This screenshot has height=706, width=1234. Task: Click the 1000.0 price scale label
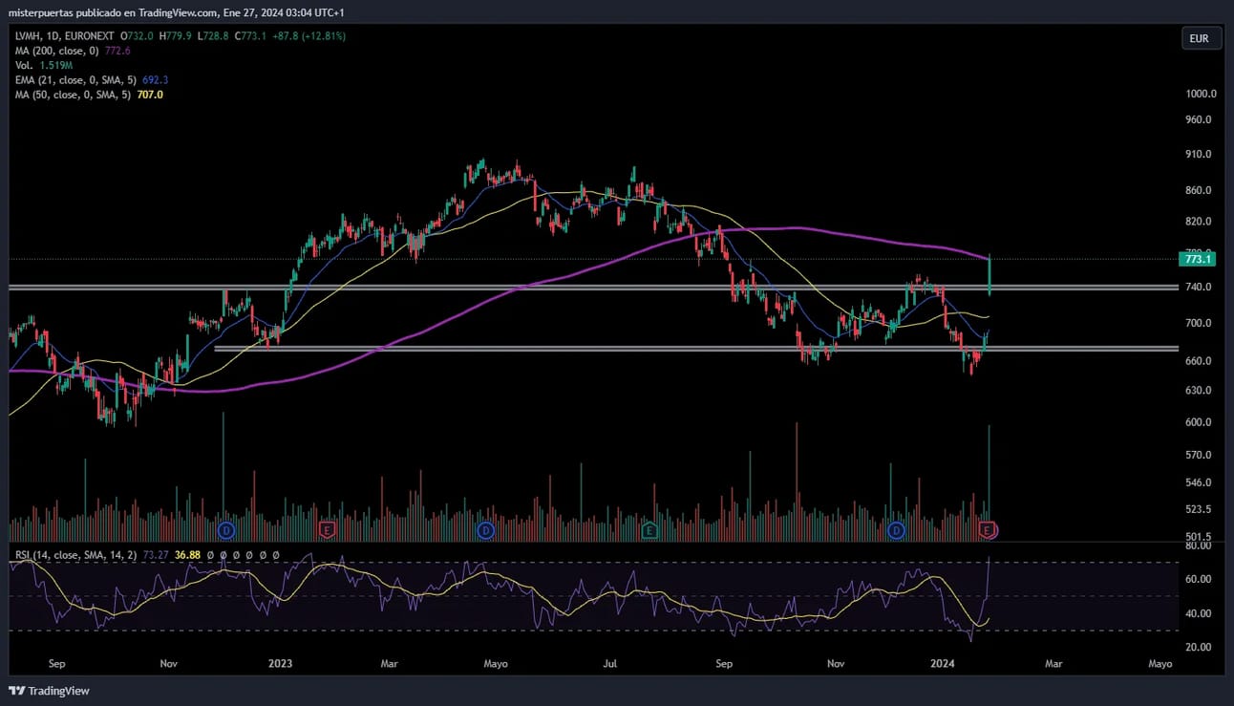tap(1201, 94)
